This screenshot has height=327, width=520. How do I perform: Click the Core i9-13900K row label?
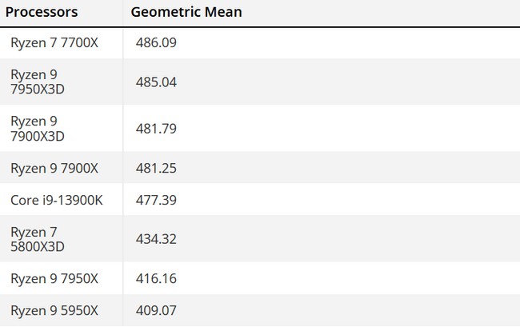coord(57,201)
